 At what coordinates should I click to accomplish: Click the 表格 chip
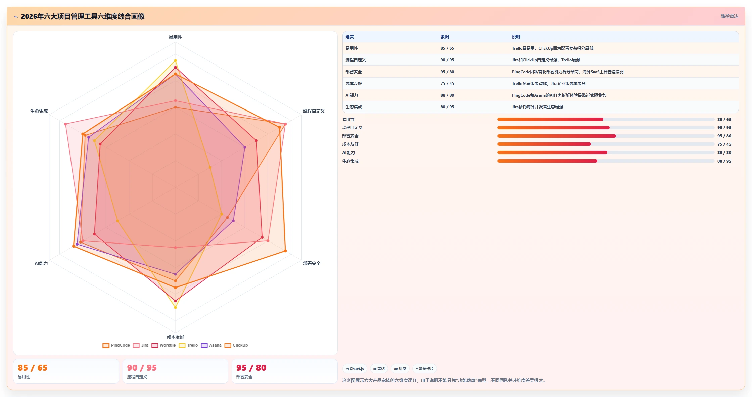point(379,369)
